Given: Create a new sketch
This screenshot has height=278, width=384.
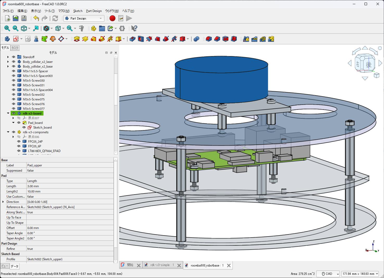Looking at the screenshot, I should pyautogui.click(x=16, y=39).
